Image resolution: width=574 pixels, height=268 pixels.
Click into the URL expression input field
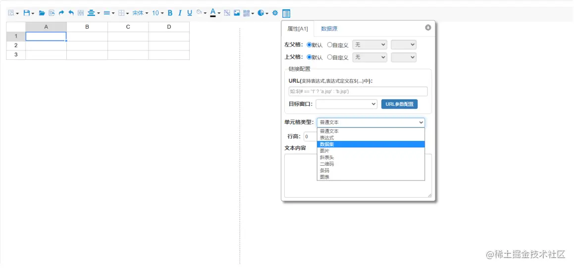[358, 91]
